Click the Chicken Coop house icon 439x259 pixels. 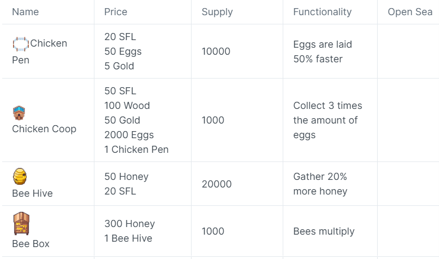19,113
